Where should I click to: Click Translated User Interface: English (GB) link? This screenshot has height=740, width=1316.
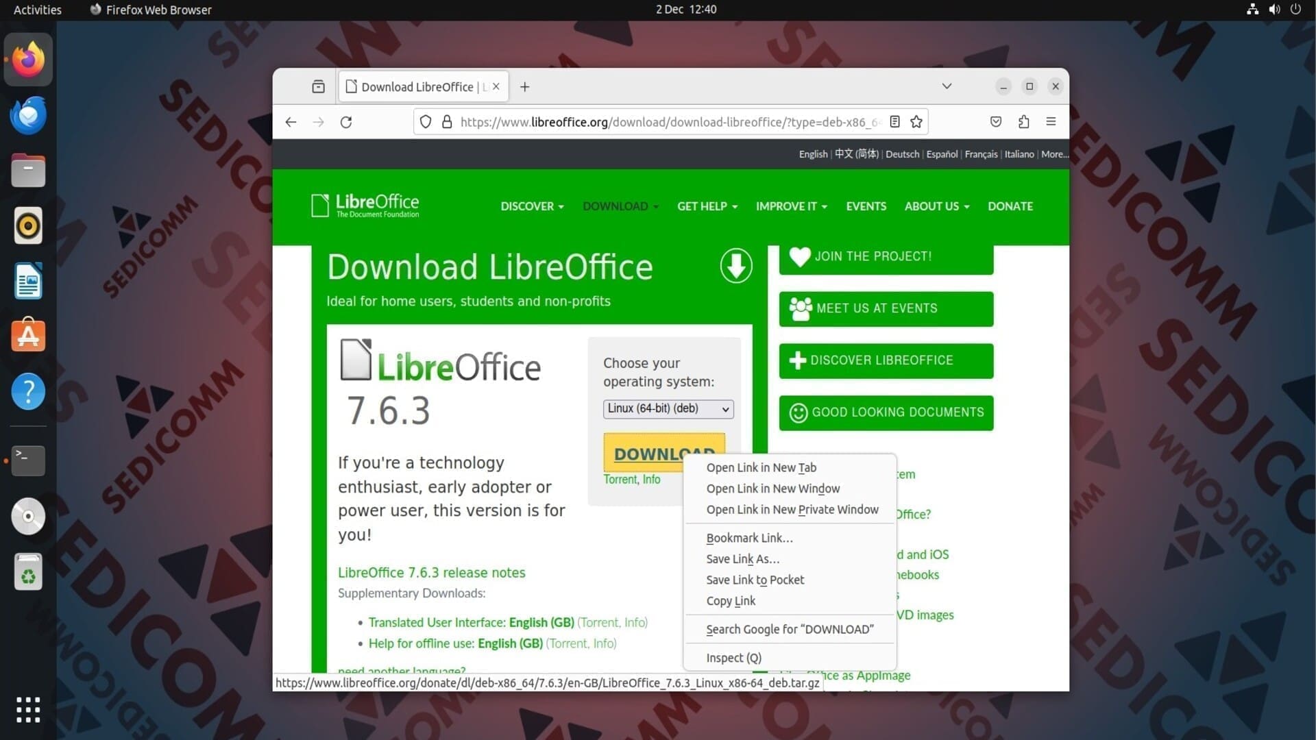[471, 622]
